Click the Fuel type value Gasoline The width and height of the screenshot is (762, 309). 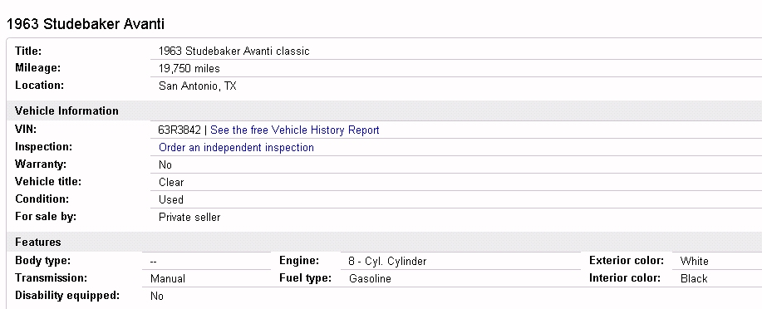[x=370, y=279]
